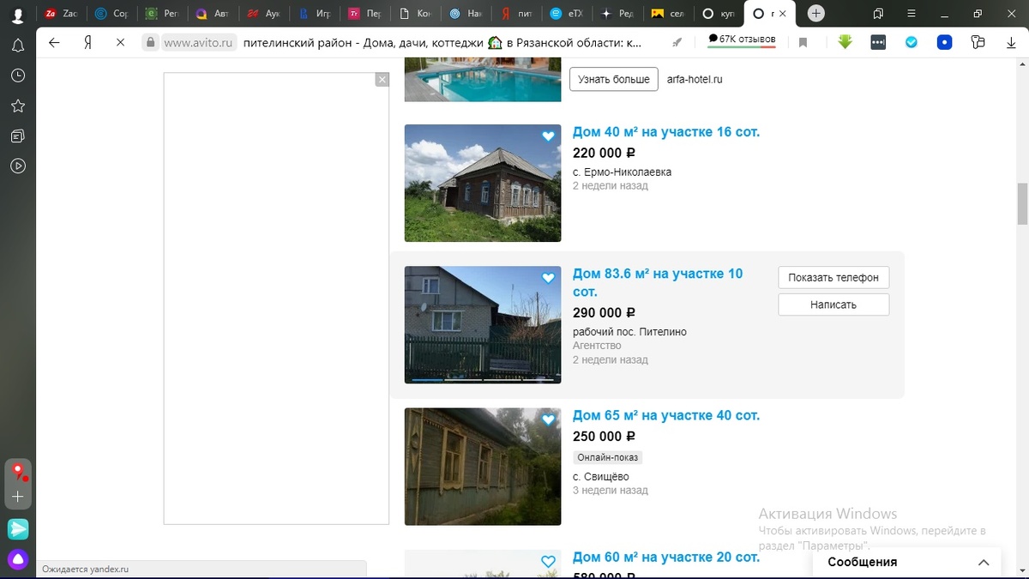Open photo of house in Ермо-Николаевка

click(x=483, y=183)
